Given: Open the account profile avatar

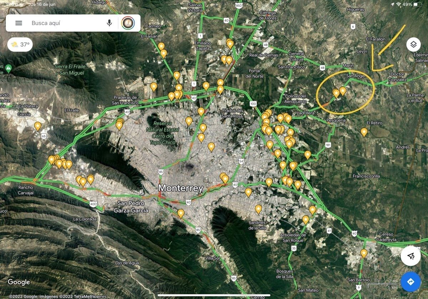Looking at the screenshot, I should pyautogui.click(x=128, y=23).
